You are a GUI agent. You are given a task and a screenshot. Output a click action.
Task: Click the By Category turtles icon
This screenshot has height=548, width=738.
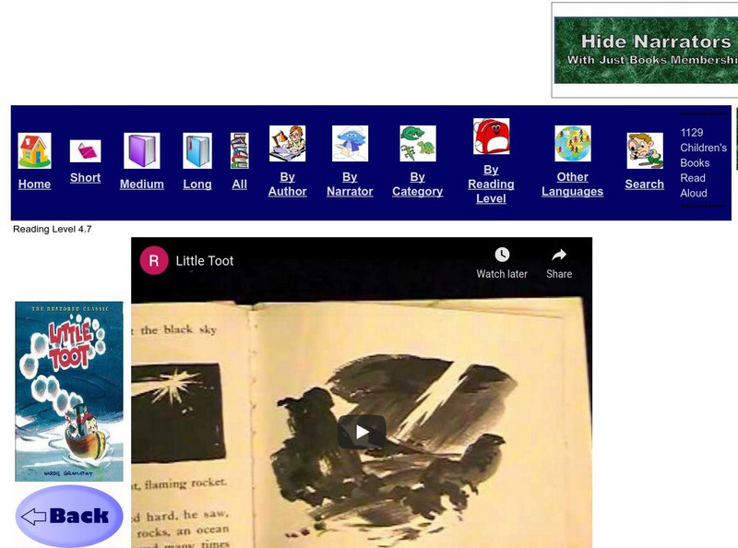coord(416,141)
